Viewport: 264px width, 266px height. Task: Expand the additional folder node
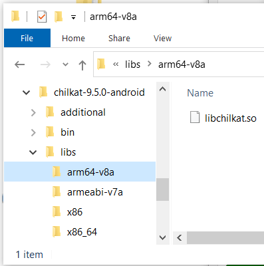point(33,112)
